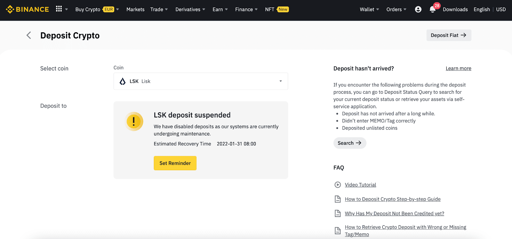512x239 pixels.
Task: Go back with the left chevron
Action: click(x=29, y=35)
